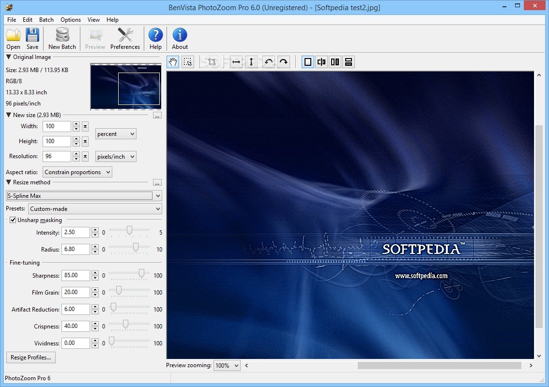Flip the image horizontally
Viewport: 549px width, 387px height.
tap(236, 62)
